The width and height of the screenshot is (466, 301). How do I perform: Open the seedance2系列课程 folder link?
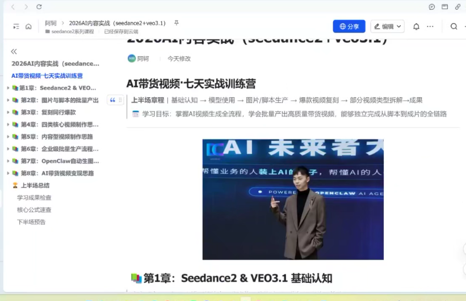(x=73, y=32)
